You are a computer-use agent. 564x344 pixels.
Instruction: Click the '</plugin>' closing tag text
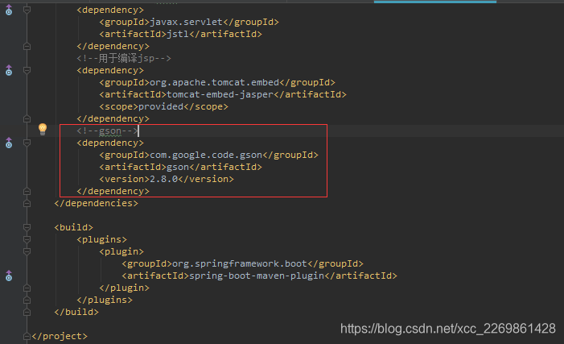click(124, 288)
